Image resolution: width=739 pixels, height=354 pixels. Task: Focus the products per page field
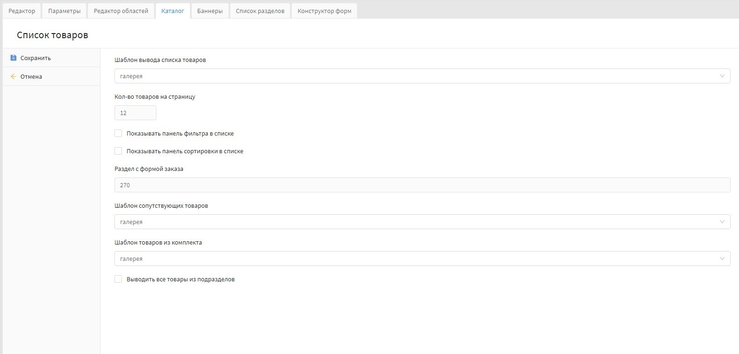(x=135, y=113)
